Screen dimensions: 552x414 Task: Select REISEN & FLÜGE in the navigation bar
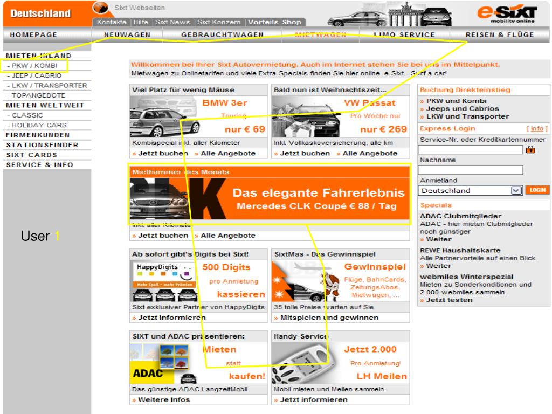(500, 35)
